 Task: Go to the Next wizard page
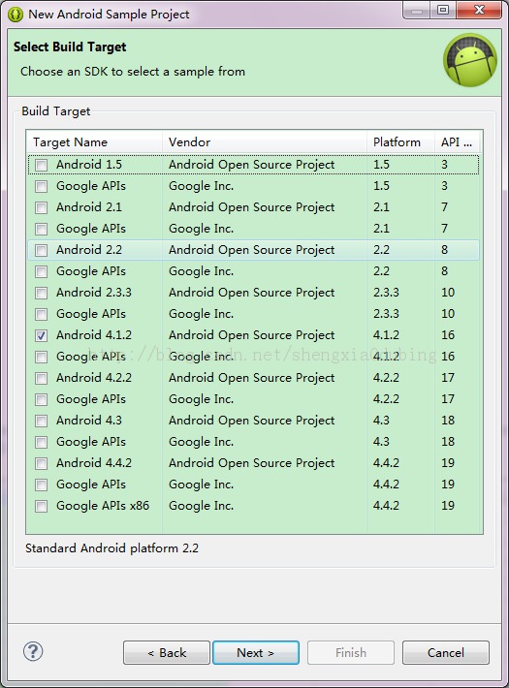point(256,652)
